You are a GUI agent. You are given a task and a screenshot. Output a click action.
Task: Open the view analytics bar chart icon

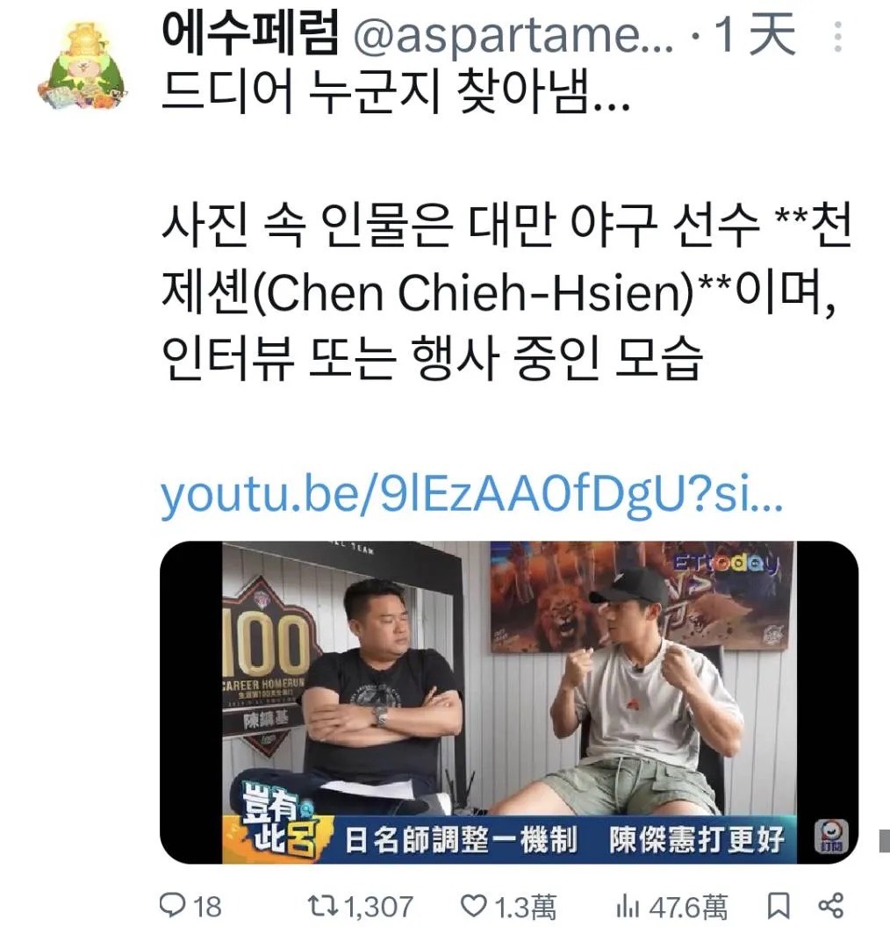[x=628, y=906]
